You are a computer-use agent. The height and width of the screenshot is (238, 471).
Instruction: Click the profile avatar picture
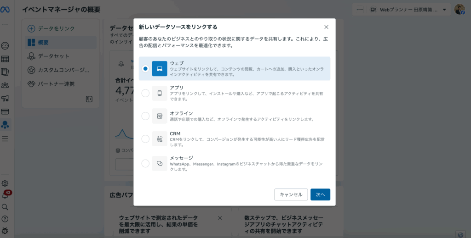coord(459,10)
